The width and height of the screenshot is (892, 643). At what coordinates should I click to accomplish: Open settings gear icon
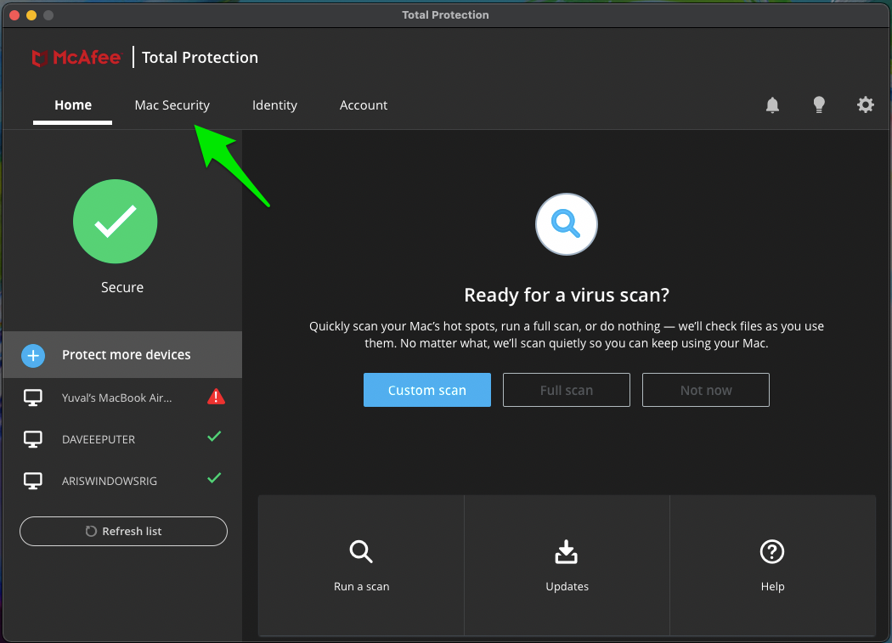pyautogui.click(x=865, y=105)
